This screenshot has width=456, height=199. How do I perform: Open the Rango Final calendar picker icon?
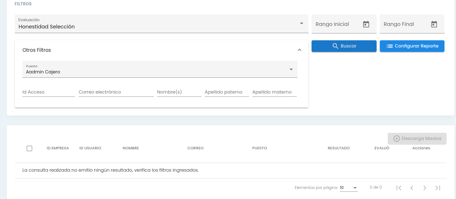point(434,24)
